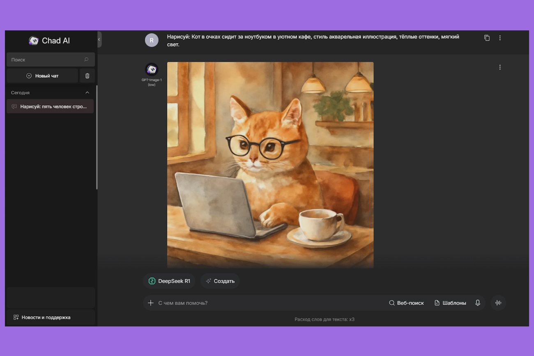
Task: Collapse the sidebar with the arrow handle
Action: 99,39
